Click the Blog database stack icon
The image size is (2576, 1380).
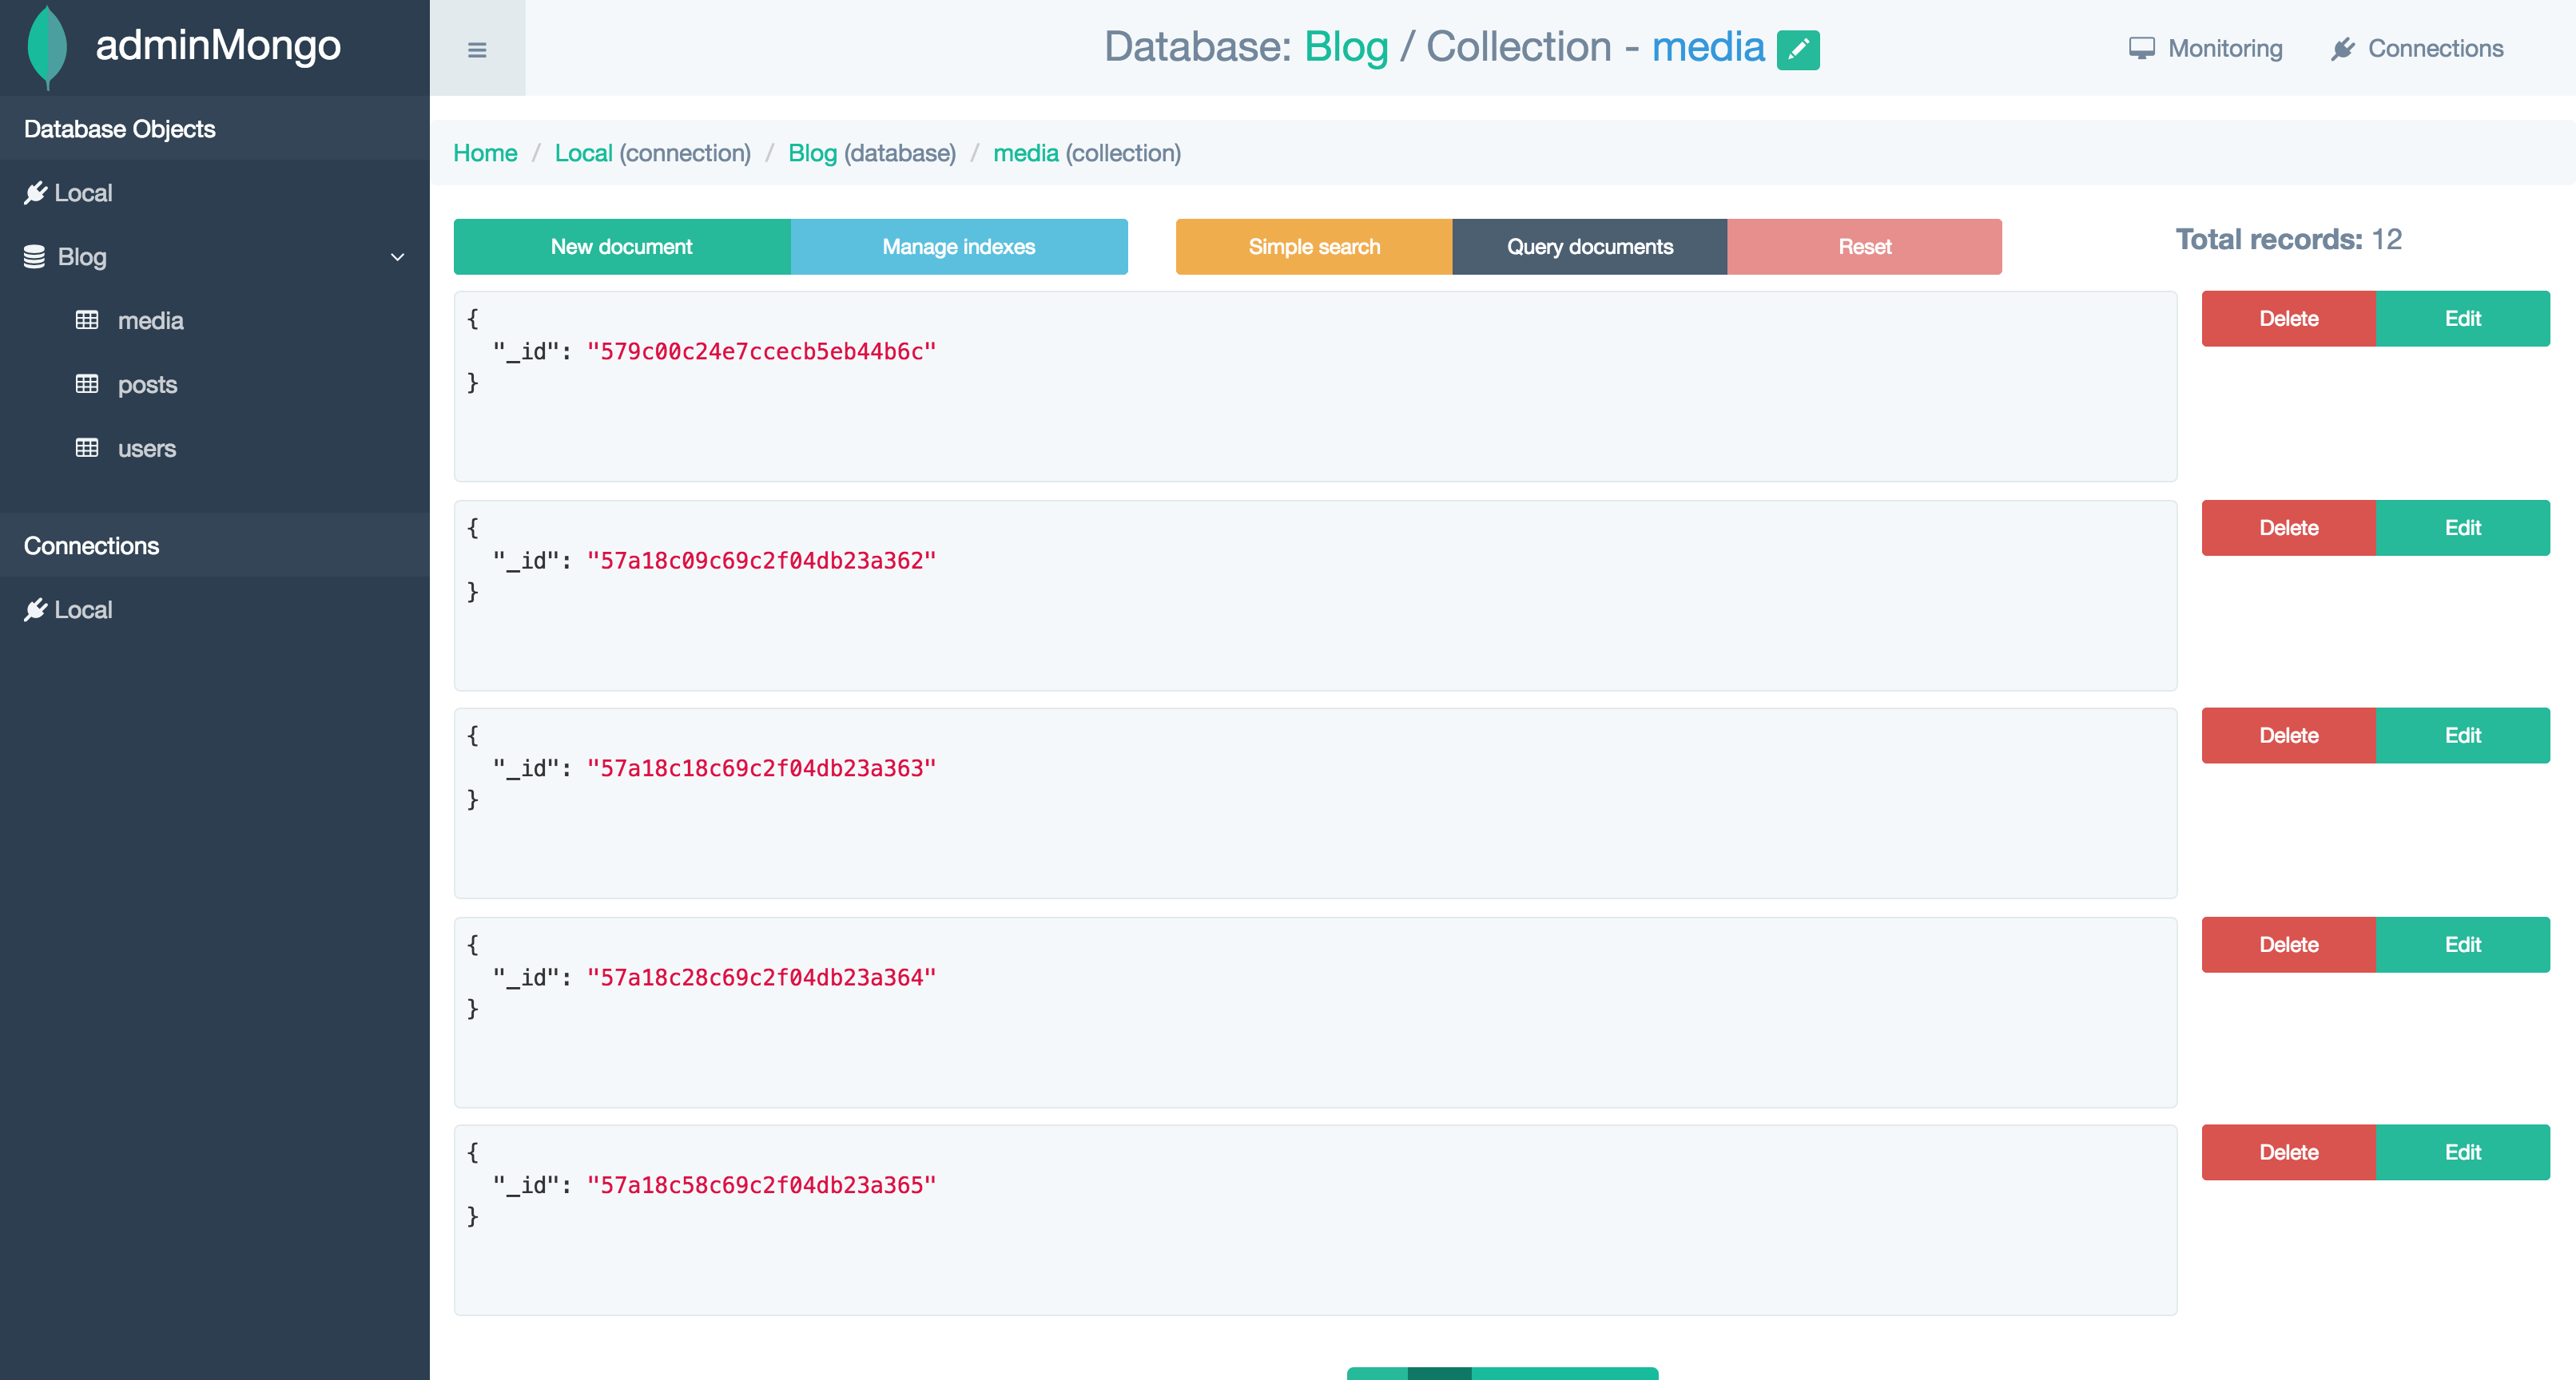tap(34, 257)
